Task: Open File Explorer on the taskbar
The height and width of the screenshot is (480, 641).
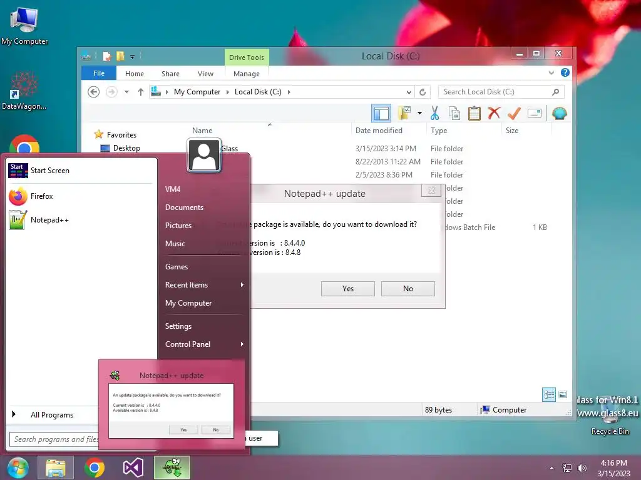Action: point(56,467)
